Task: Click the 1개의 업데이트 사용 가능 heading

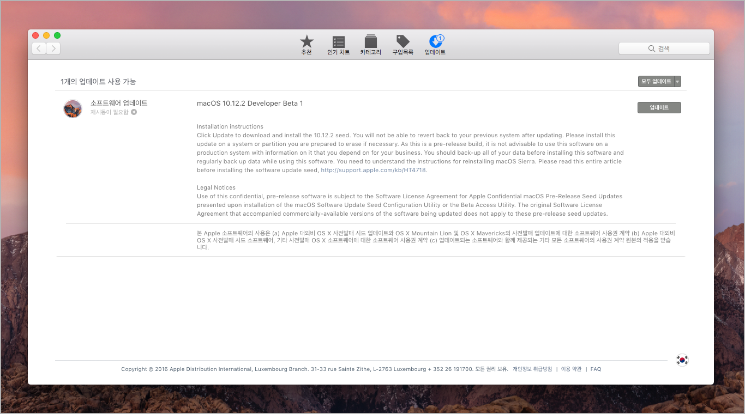Action: point(98,82)
